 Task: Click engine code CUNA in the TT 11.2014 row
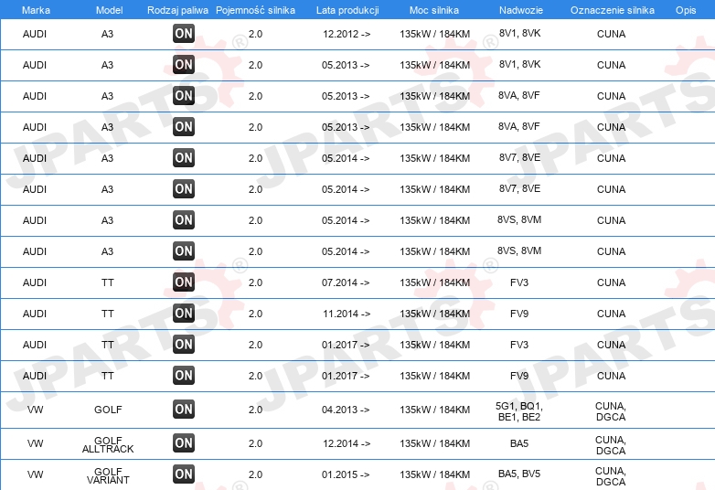pos(611,314)
